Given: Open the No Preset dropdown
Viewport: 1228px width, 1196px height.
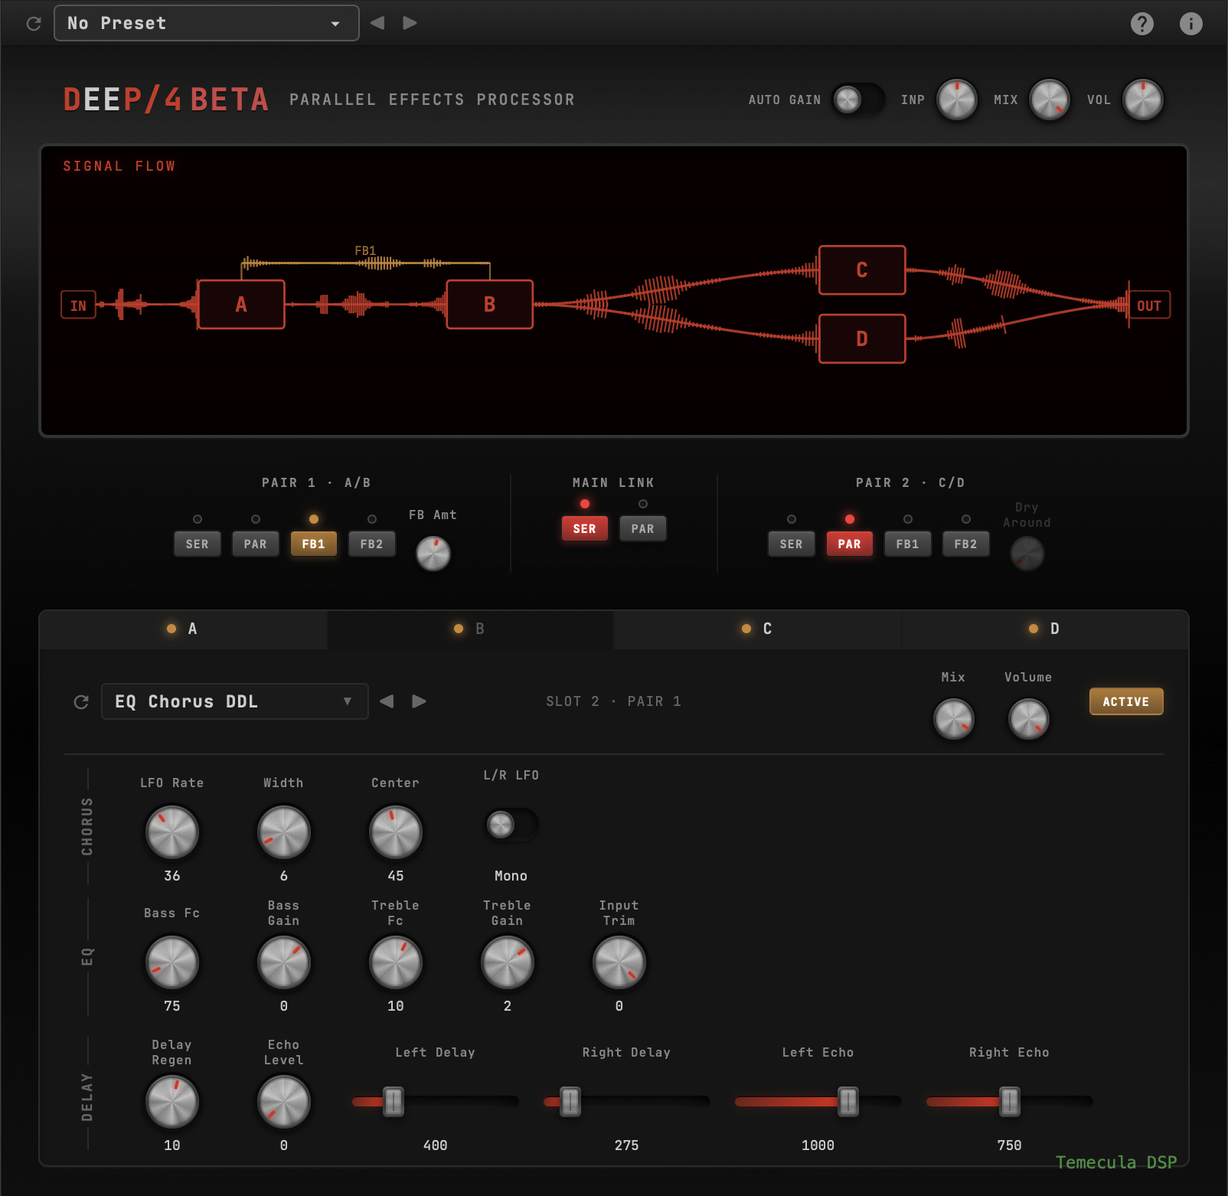Looking at the screenshot, I should 207,23.
